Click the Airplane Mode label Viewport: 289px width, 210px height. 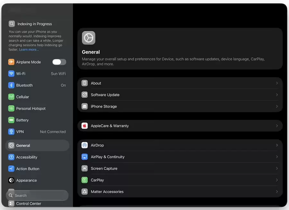[28, 62]
